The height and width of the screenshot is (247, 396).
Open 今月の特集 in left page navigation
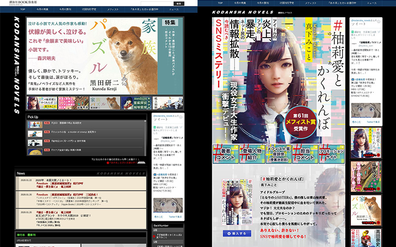[42, 9]
